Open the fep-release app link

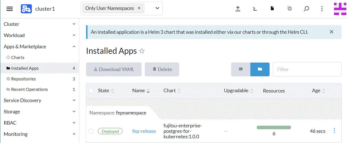(x=144, y=131)
